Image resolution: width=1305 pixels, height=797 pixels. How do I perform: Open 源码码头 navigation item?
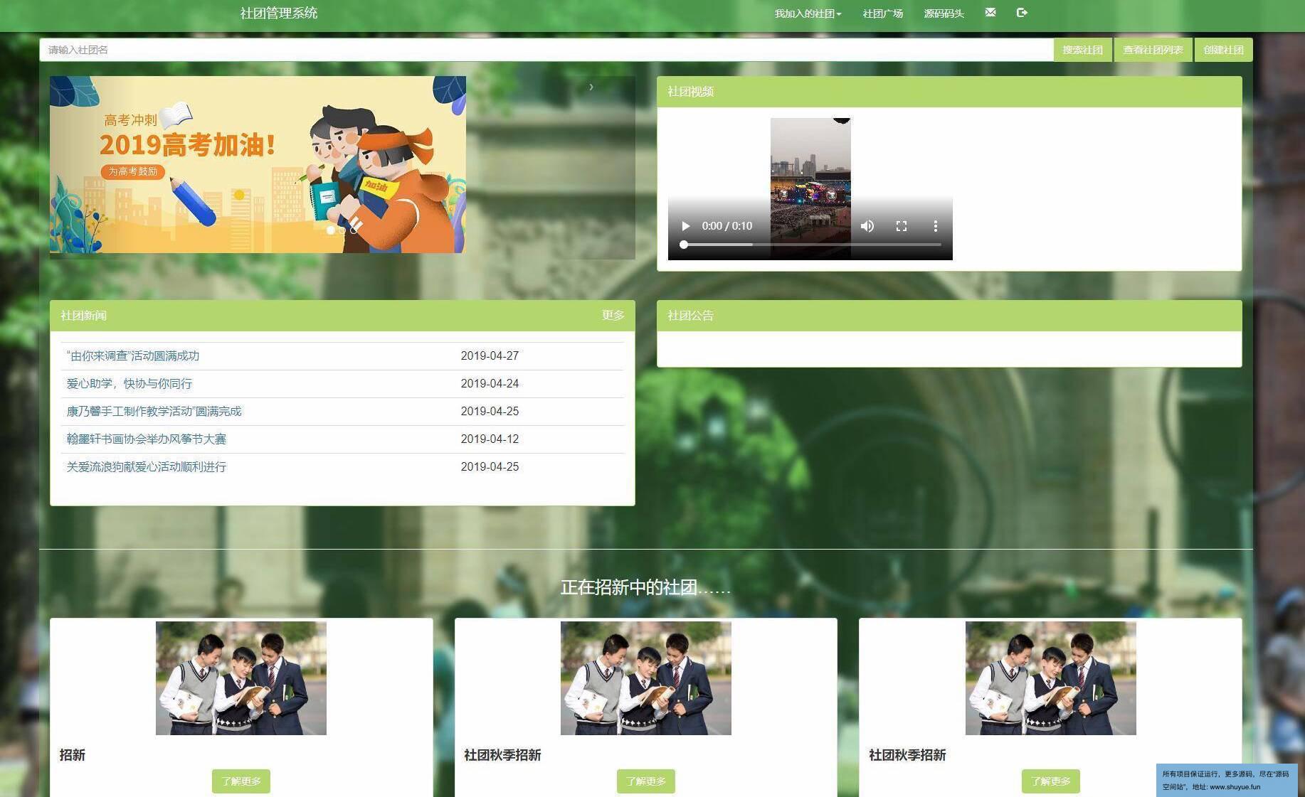[x=944, y=14]
